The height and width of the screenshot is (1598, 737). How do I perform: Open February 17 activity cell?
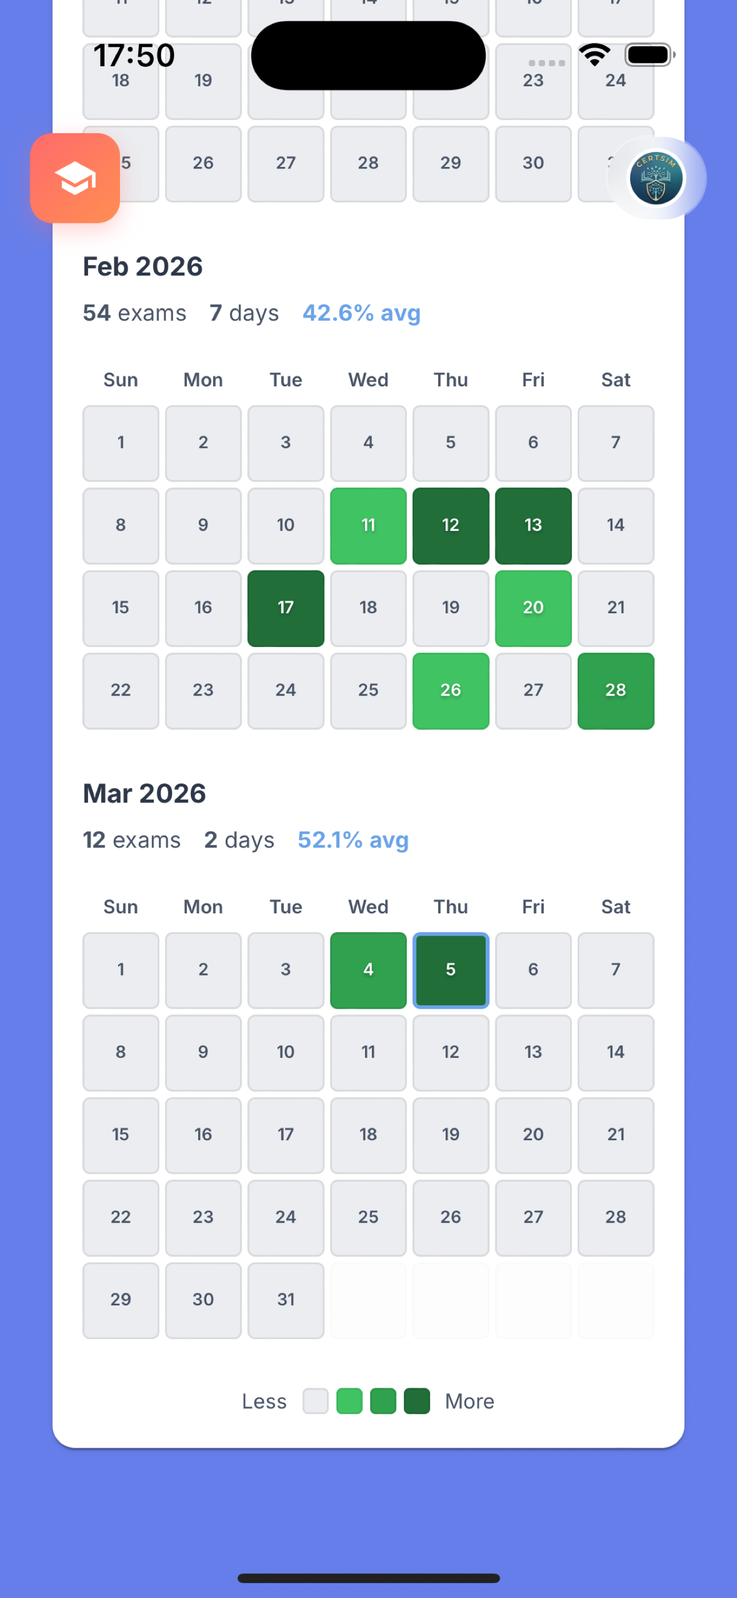pos(286,608)
